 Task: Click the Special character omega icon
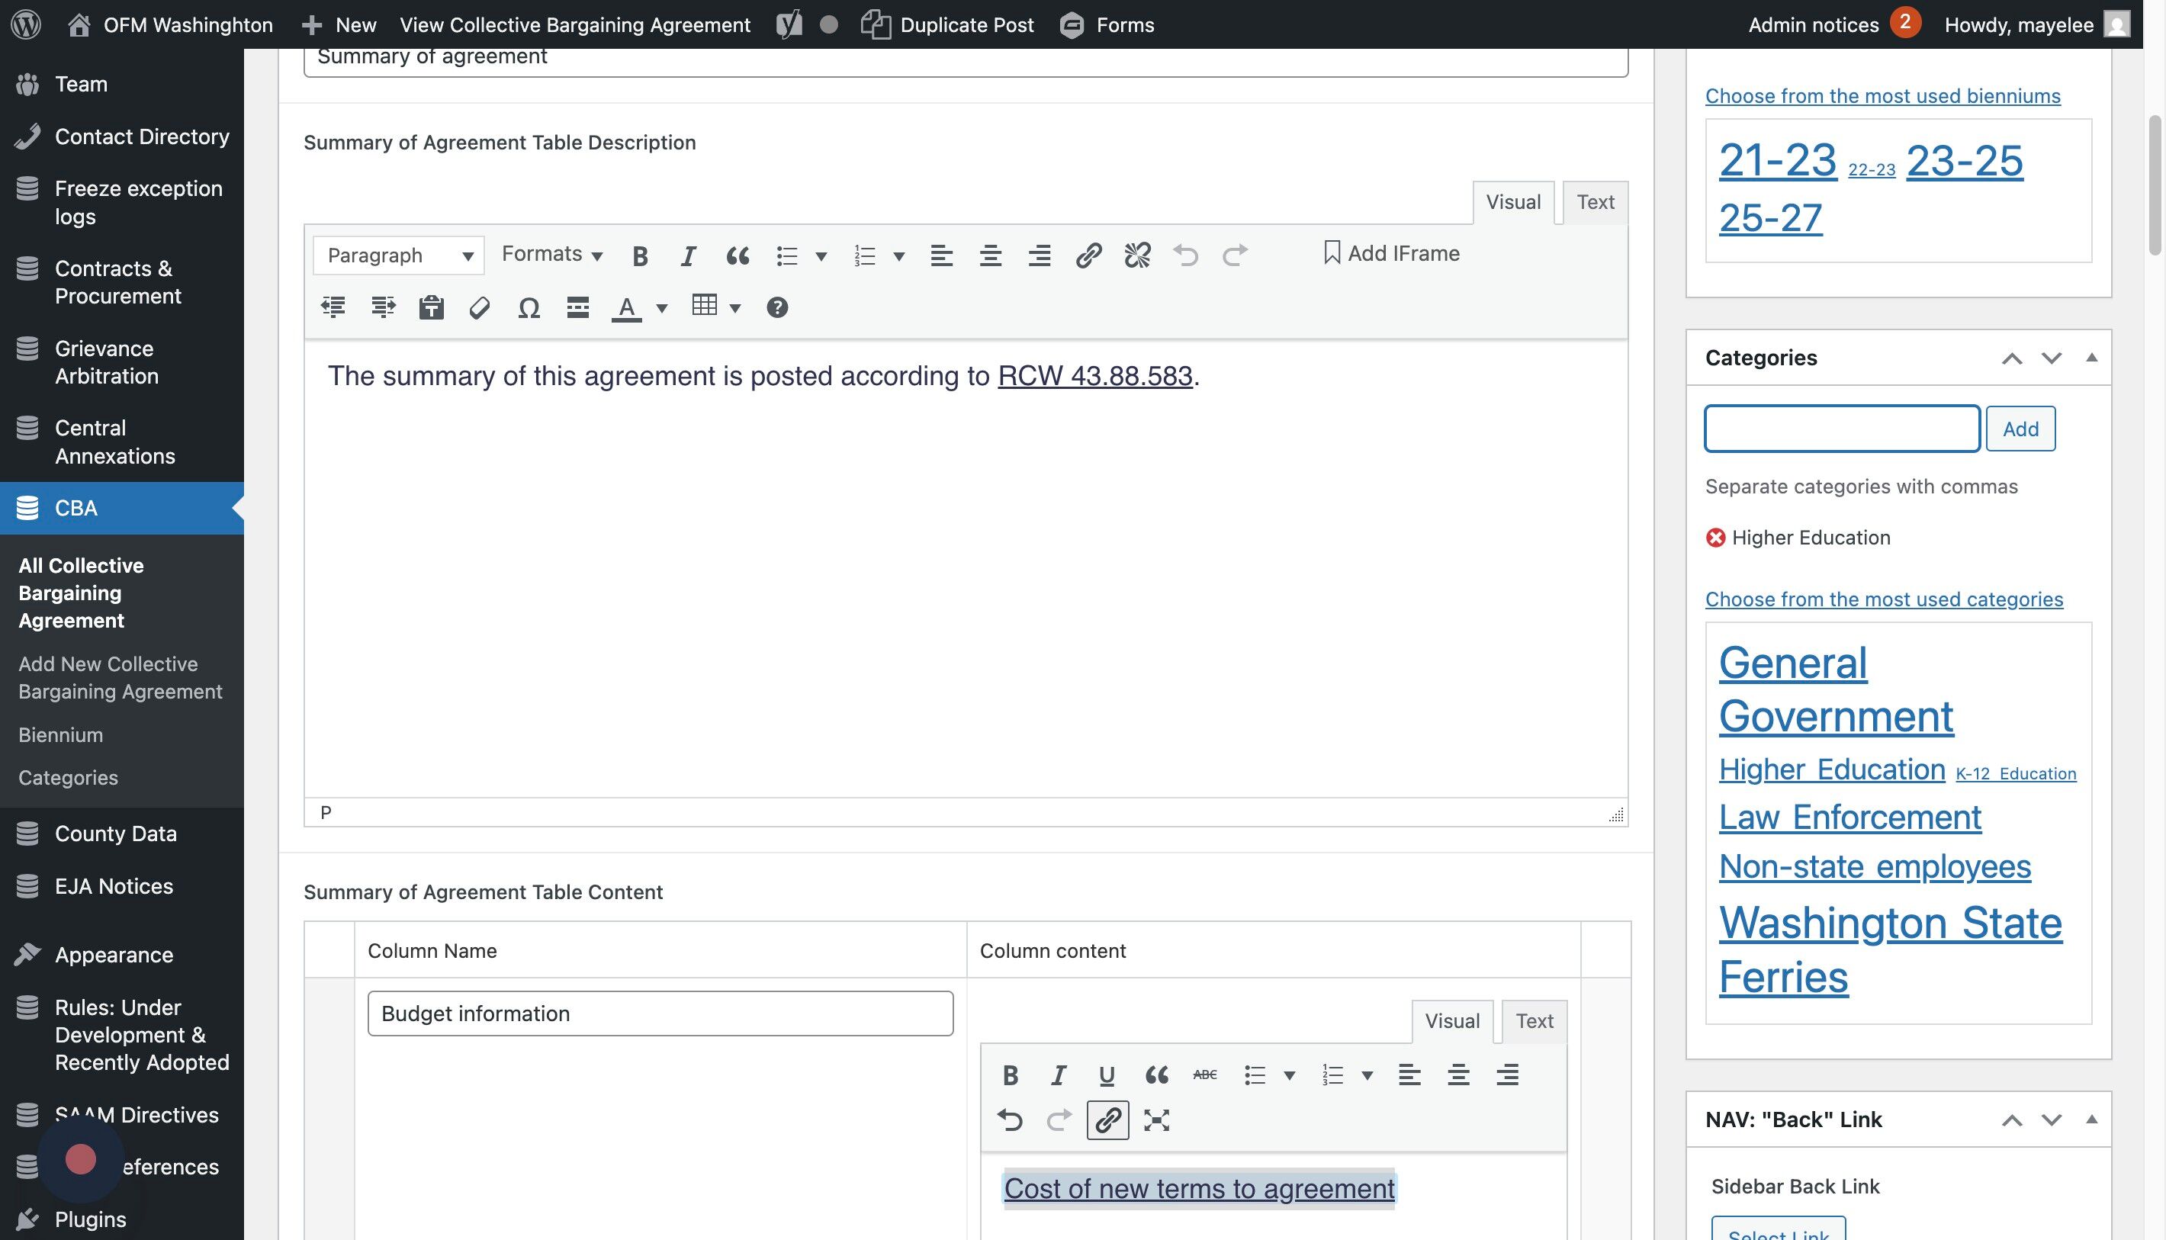(x=529, y=307)
